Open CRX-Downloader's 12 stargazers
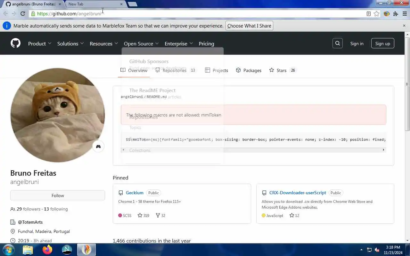Screen dimensions: 410x256 coord(294,215)
